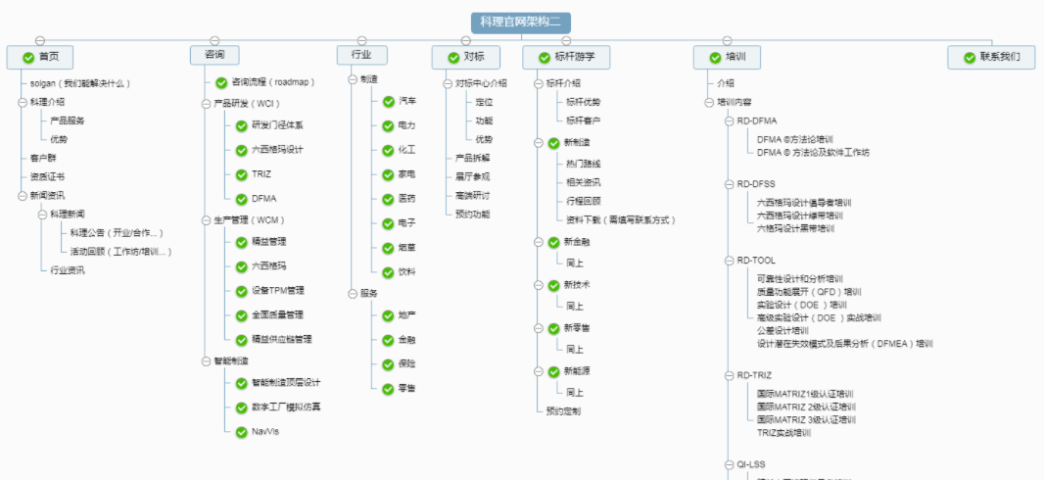Select the 预约定制 item under 标杆游学
The height and width of the screenshot is (480, 1044).
[563, 410]
